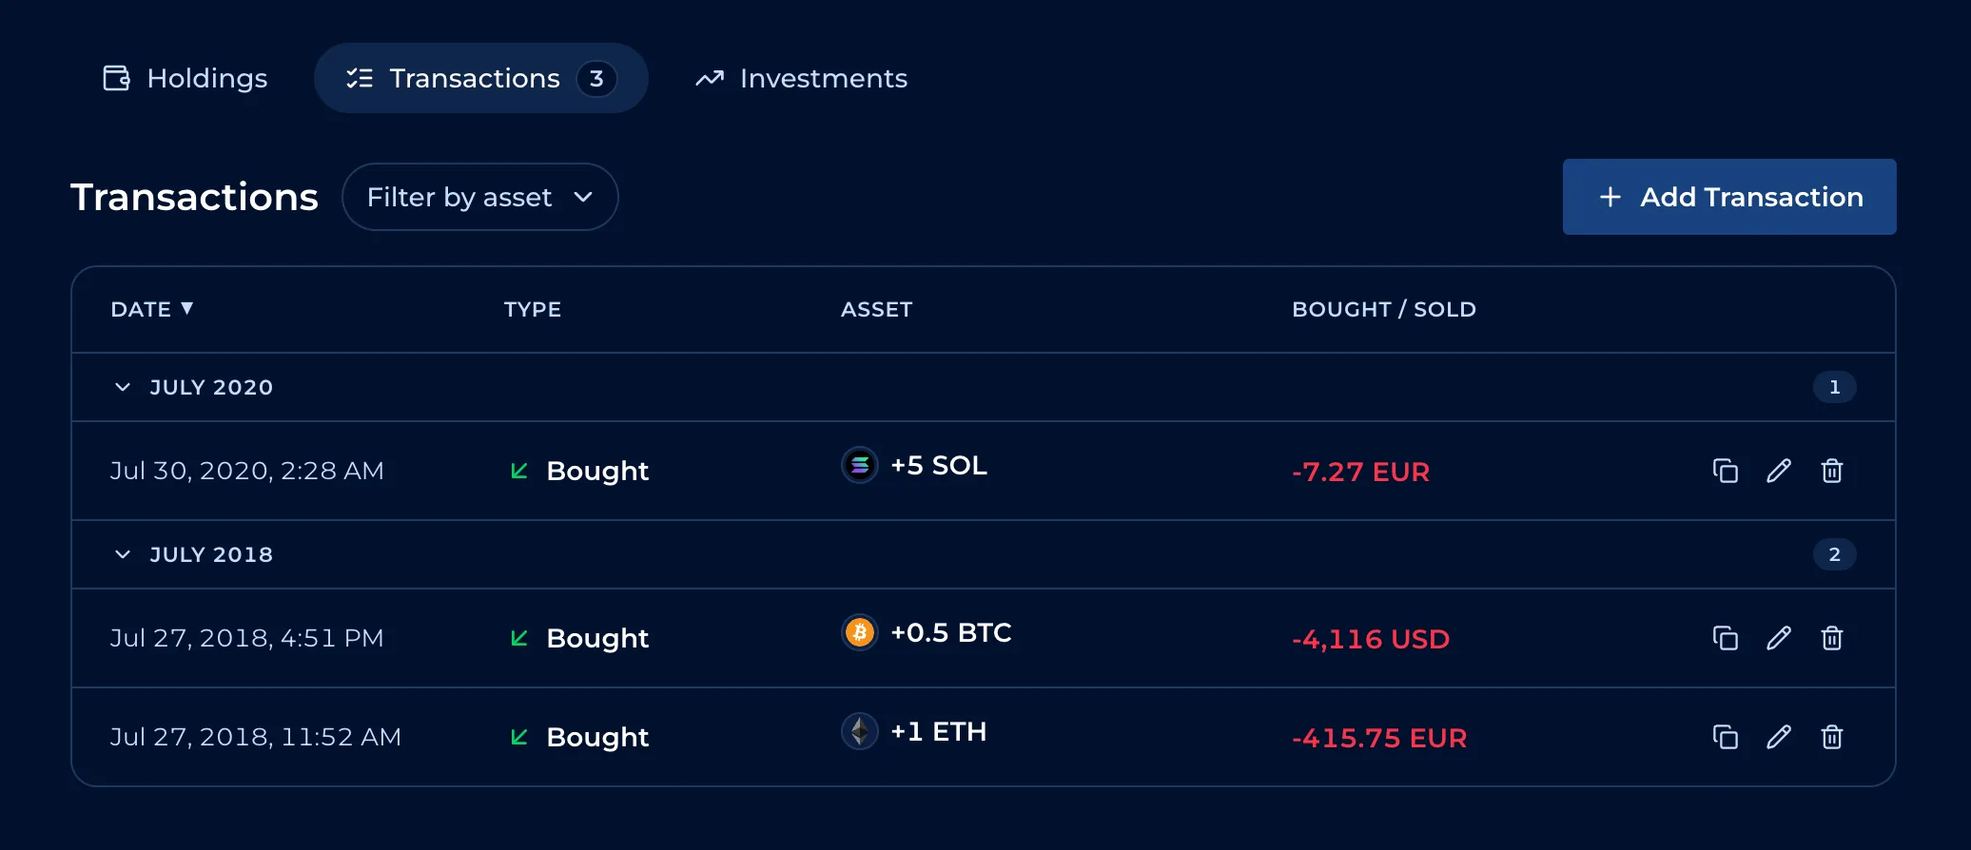Duplicate the SOL transaction with copy icon

1725,471
